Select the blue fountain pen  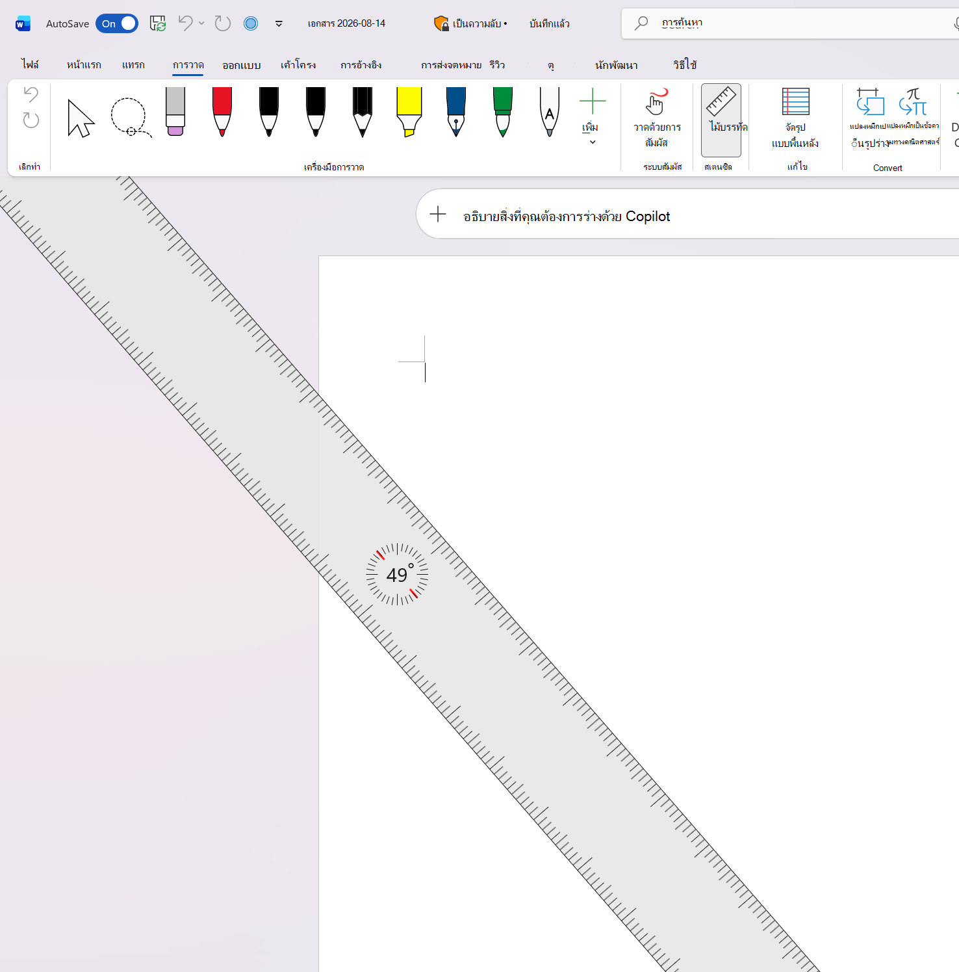click(x=456, y=112)
